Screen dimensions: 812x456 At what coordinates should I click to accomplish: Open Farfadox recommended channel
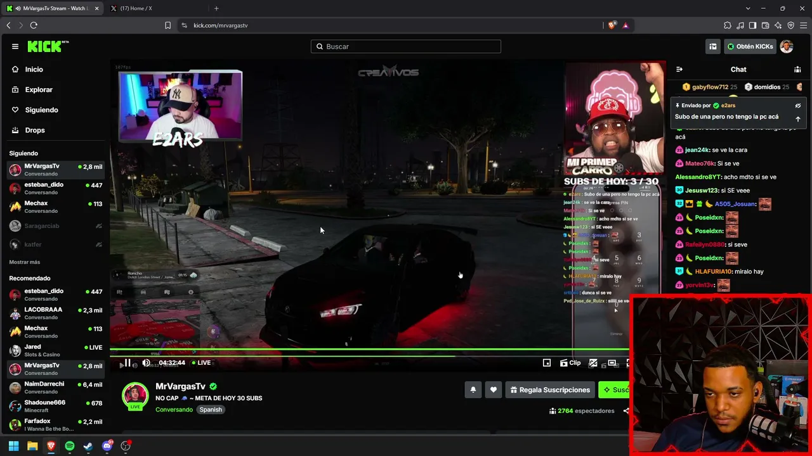tap(56, 424)
